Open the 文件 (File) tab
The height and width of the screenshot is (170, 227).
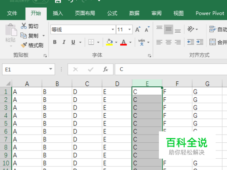click(x=12, y=13)
